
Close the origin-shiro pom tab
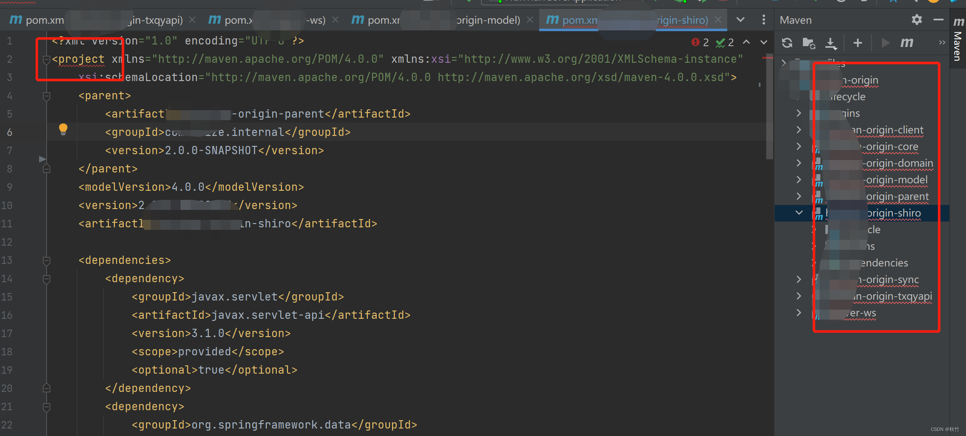(x=718, y=20)
